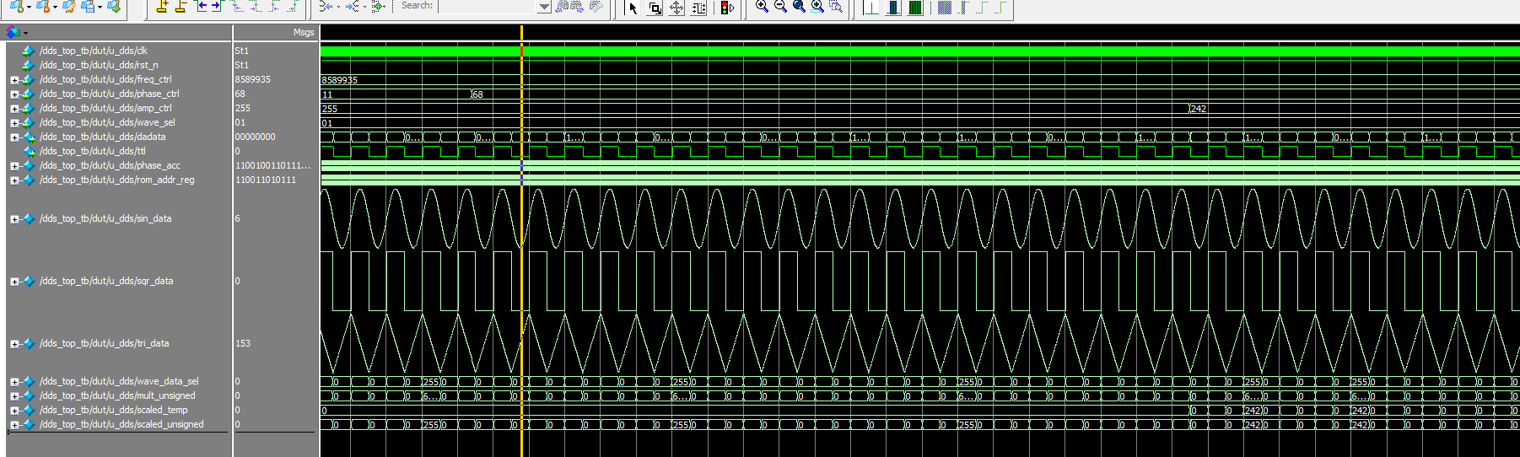Screen dimensions: 1520x457
Task: Expand the phase_acc signal bus
Action: [x=14, y=166]
